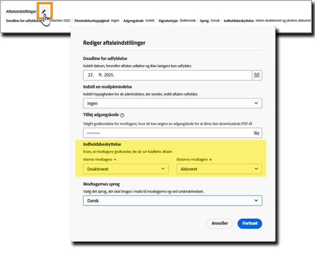Click the Indstil en mailpåmindelse heading
Screen dimensions: 315x266
108,87
